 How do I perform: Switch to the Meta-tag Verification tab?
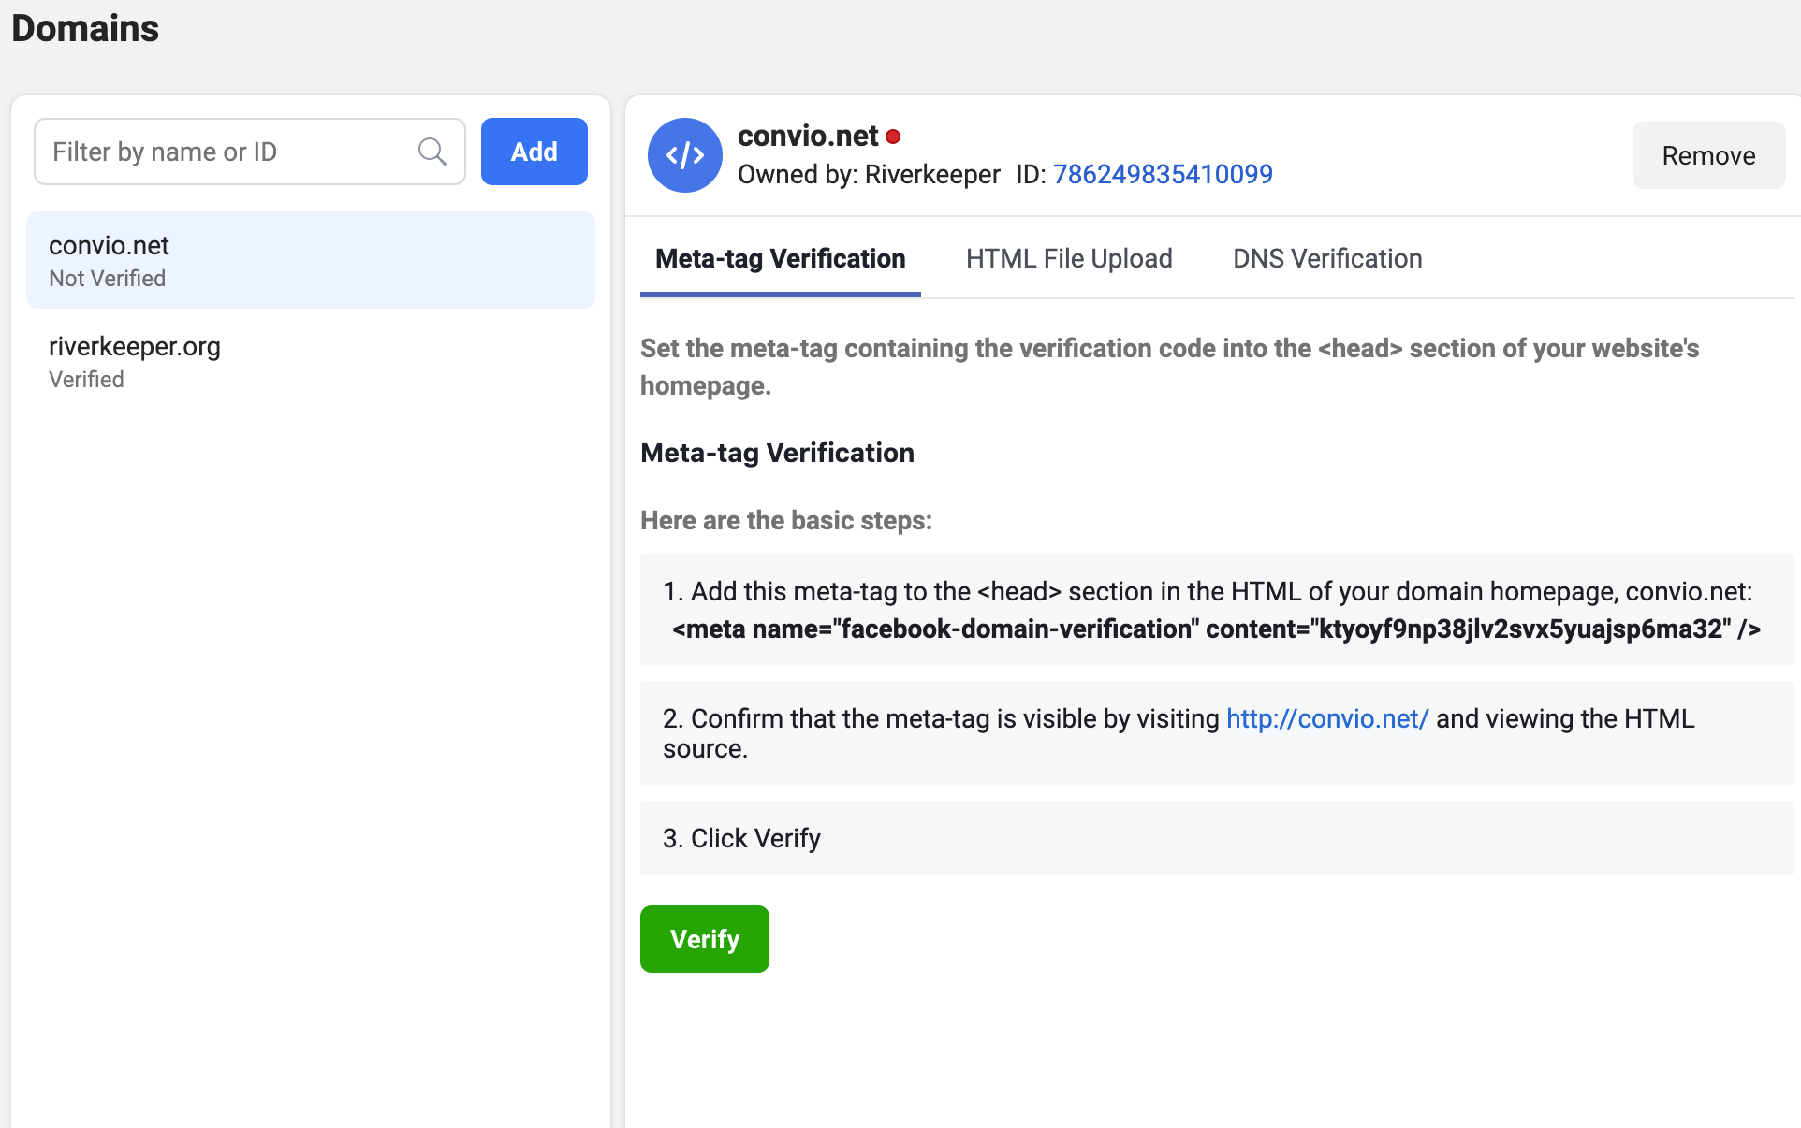(x=781, y=258)
